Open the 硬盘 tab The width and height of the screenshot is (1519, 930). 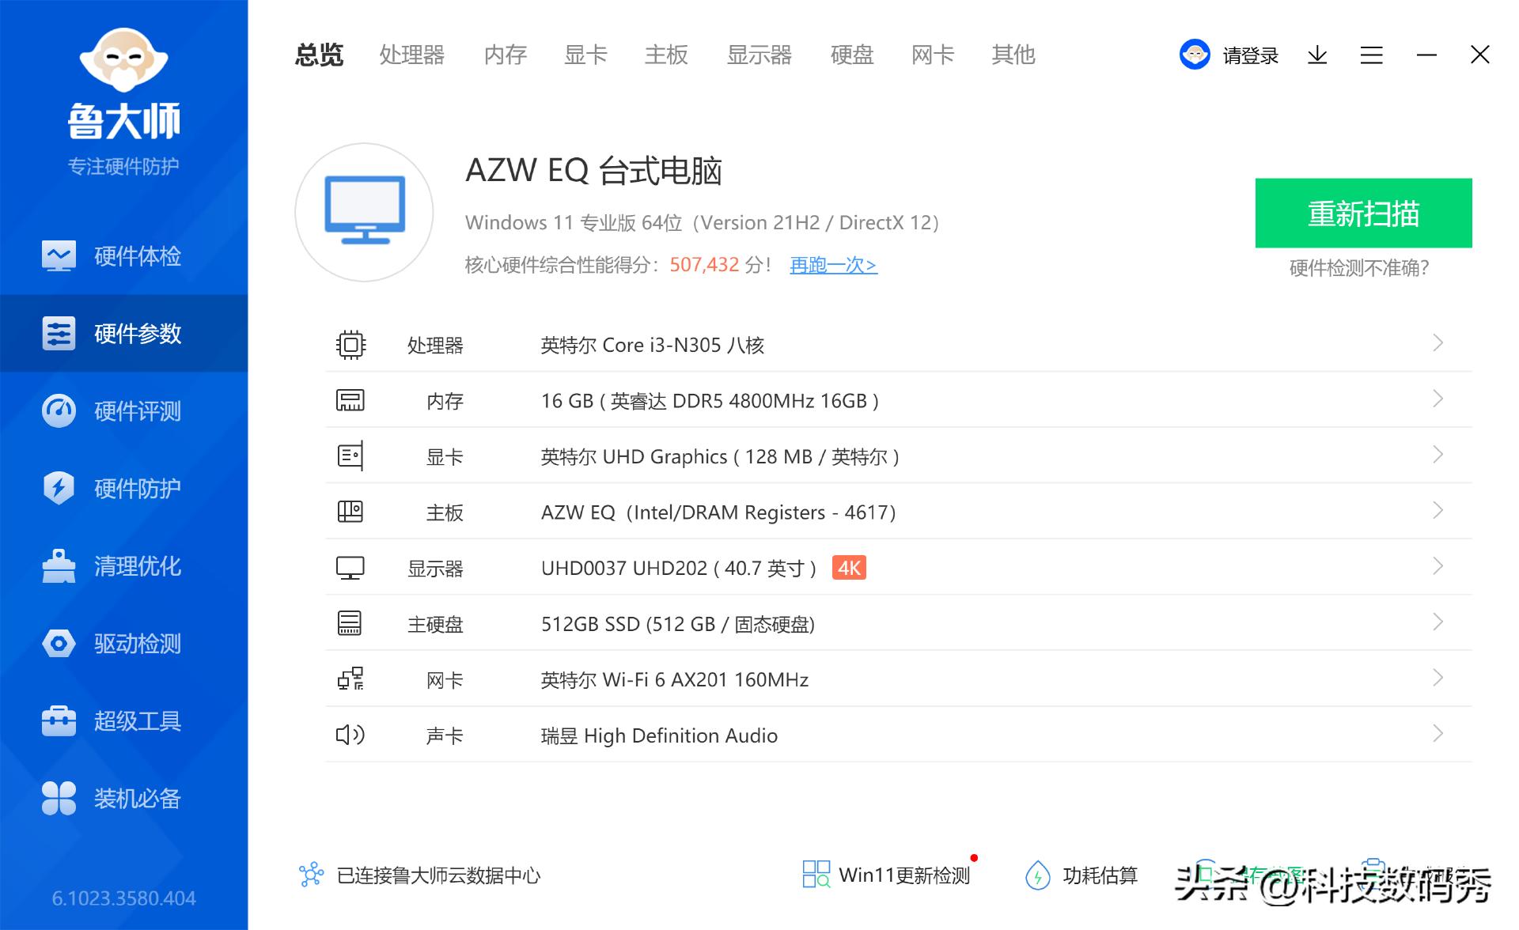pyautogui.click(x=851, y=55)
